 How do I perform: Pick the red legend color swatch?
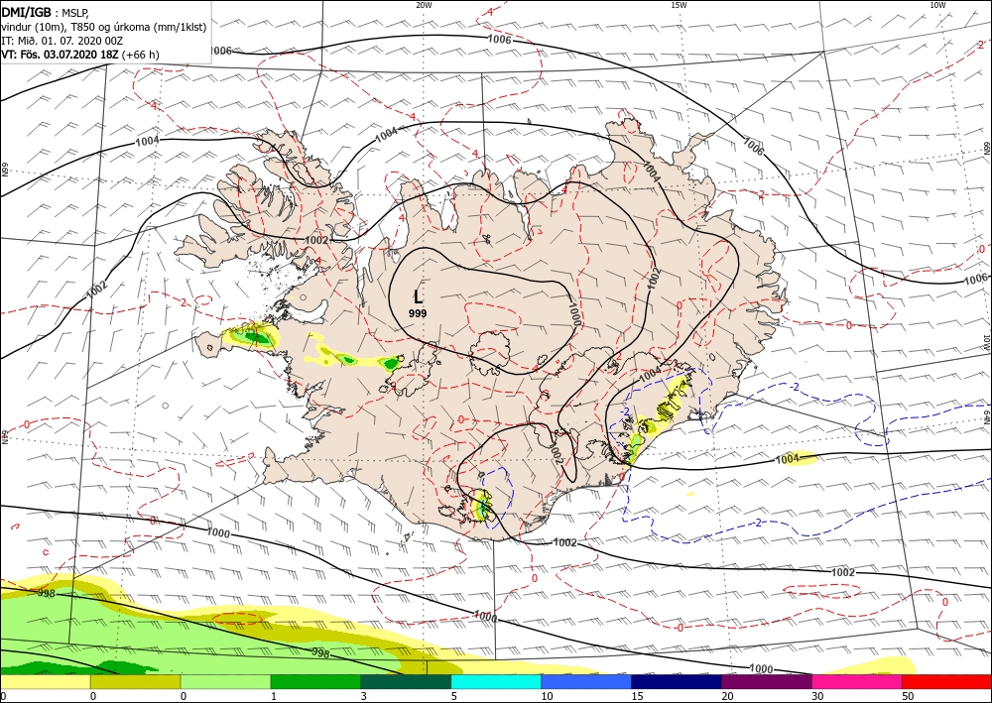click(947, 681)
